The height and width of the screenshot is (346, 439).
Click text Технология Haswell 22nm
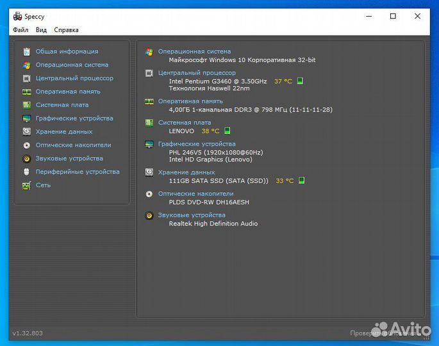(209, 88)
